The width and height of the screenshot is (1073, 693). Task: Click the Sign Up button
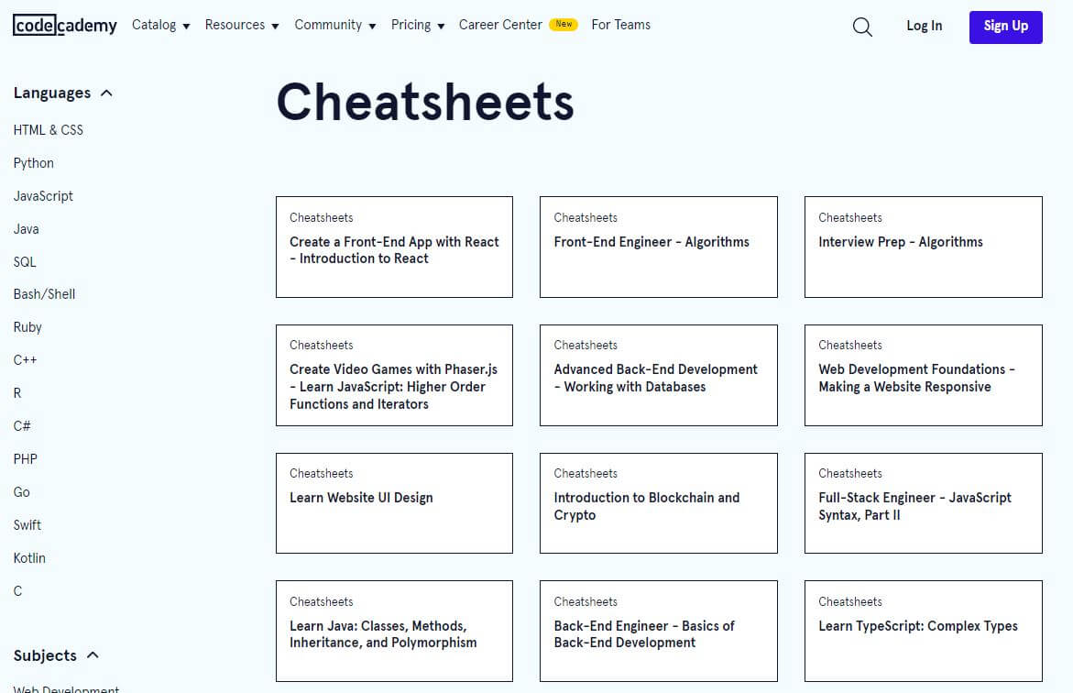(x=1005, y=27)
